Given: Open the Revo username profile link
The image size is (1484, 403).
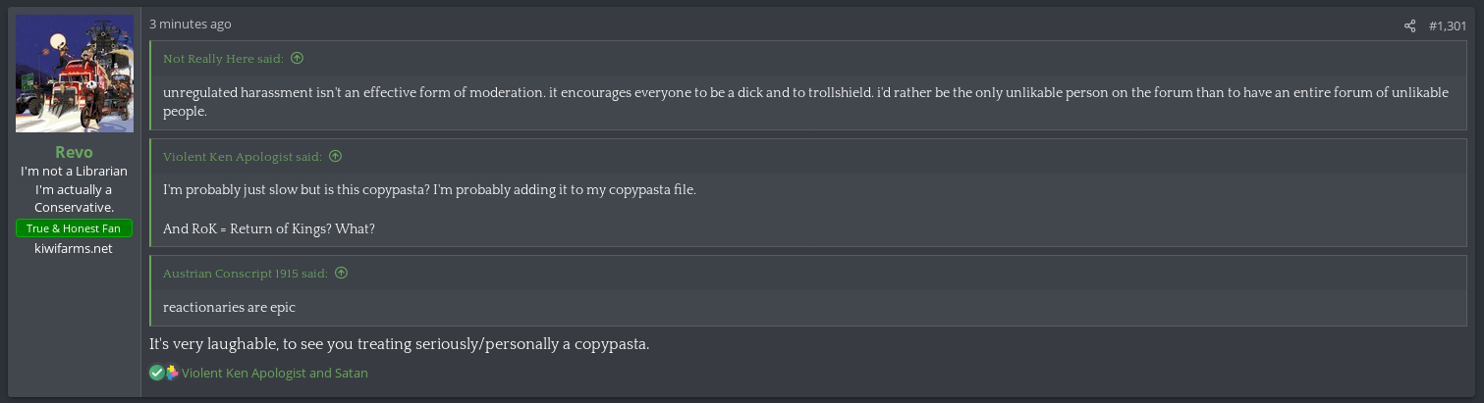Looking at the screenshot, I should [x=75, y=152].
